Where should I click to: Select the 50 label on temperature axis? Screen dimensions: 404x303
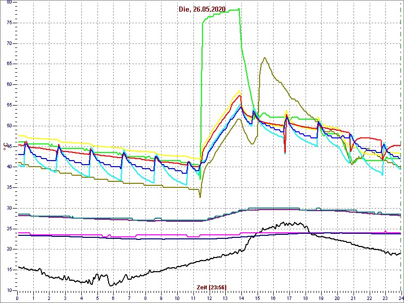click(x=9, y=126)
